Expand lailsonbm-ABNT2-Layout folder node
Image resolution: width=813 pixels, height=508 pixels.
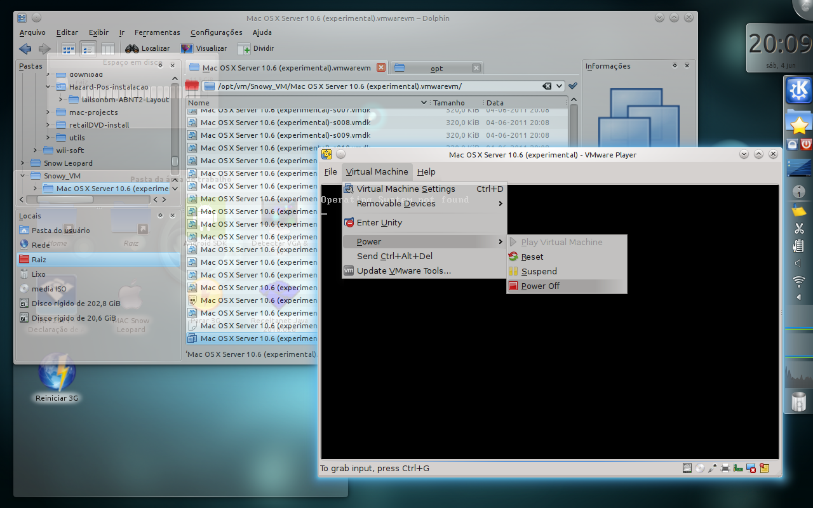[60, 100]
